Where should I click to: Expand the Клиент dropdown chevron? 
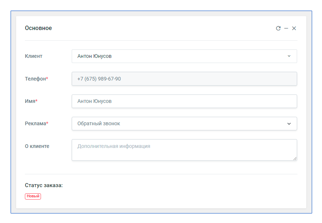click(x=289, y=56)
